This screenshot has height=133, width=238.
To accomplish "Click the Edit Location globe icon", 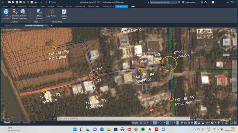I will pyautogui.click(x=6, y=11).
